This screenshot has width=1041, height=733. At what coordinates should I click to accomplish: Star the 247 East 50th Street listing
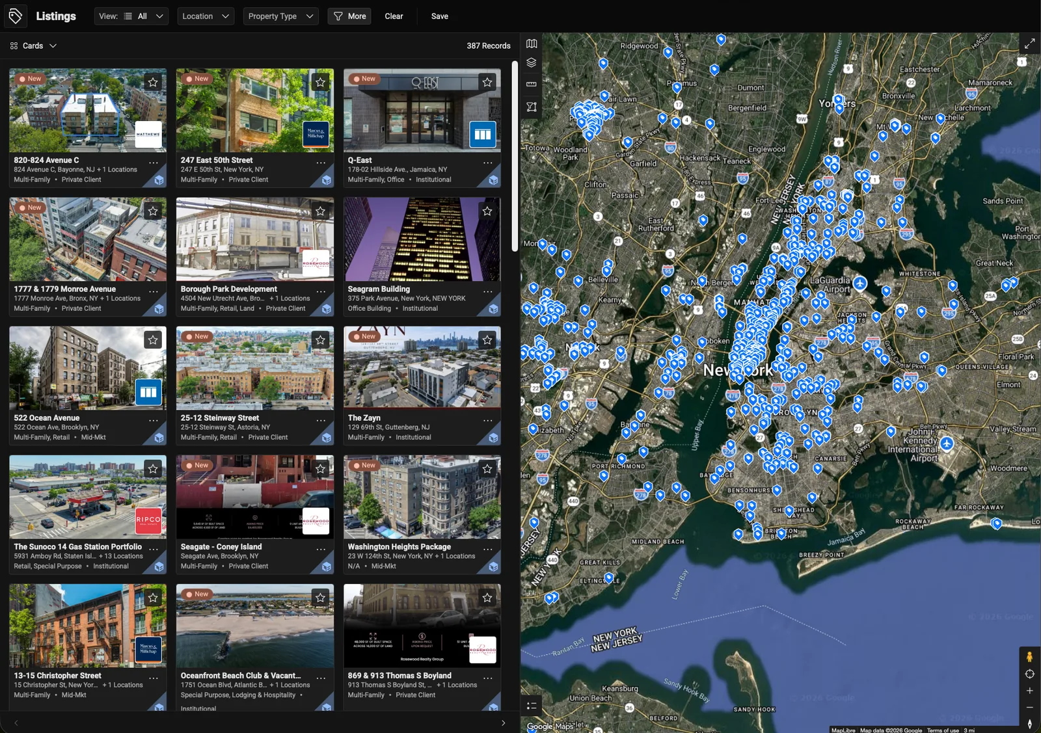(x=320, y=82)
